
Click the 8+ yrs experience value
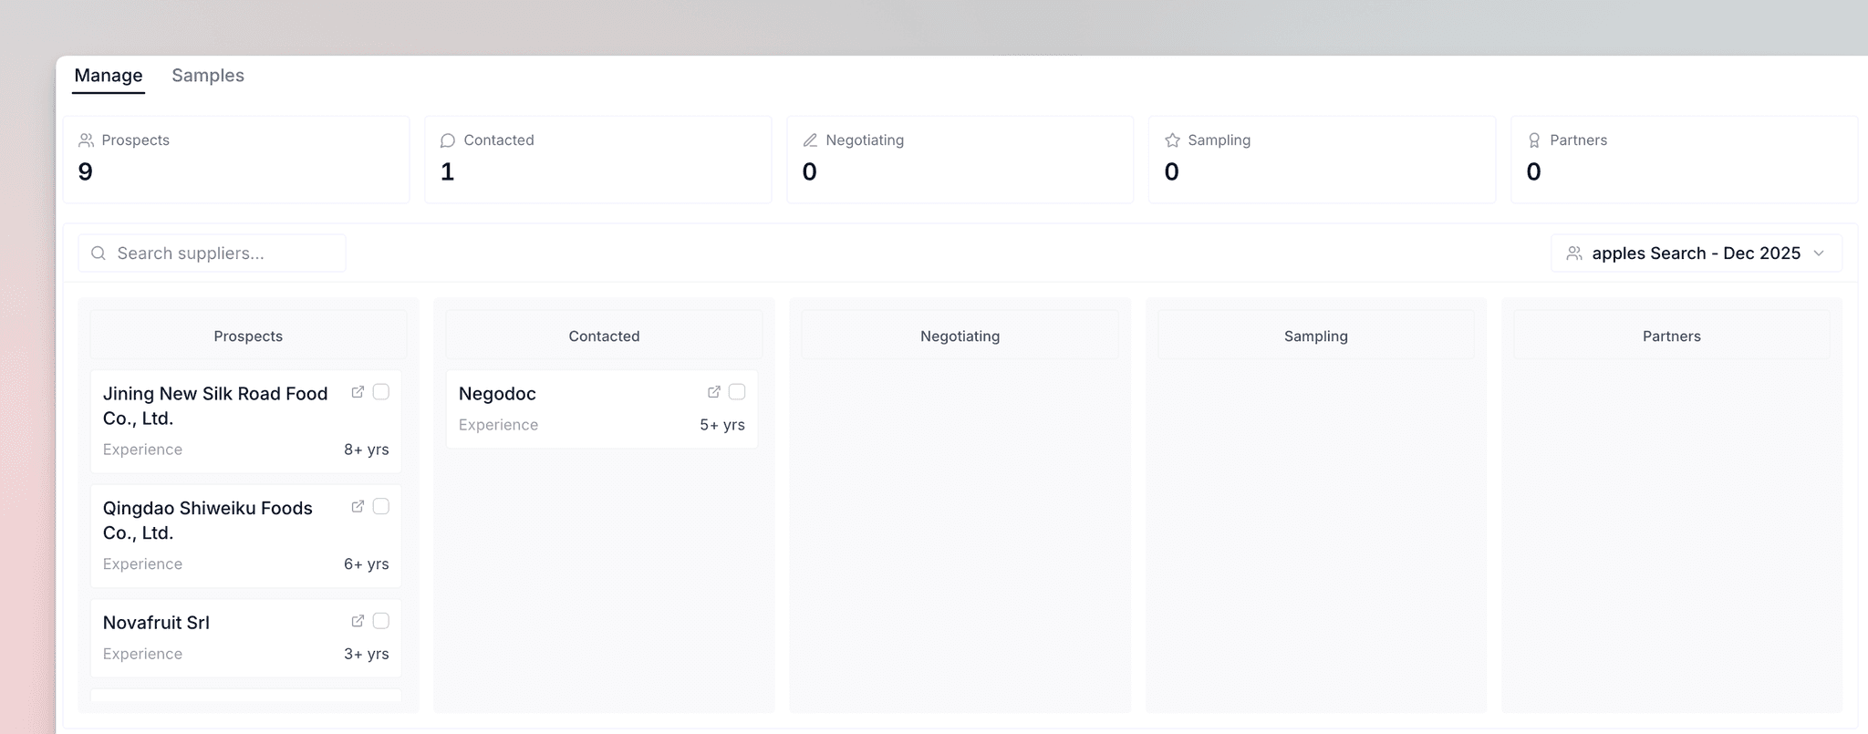point(367,450)
